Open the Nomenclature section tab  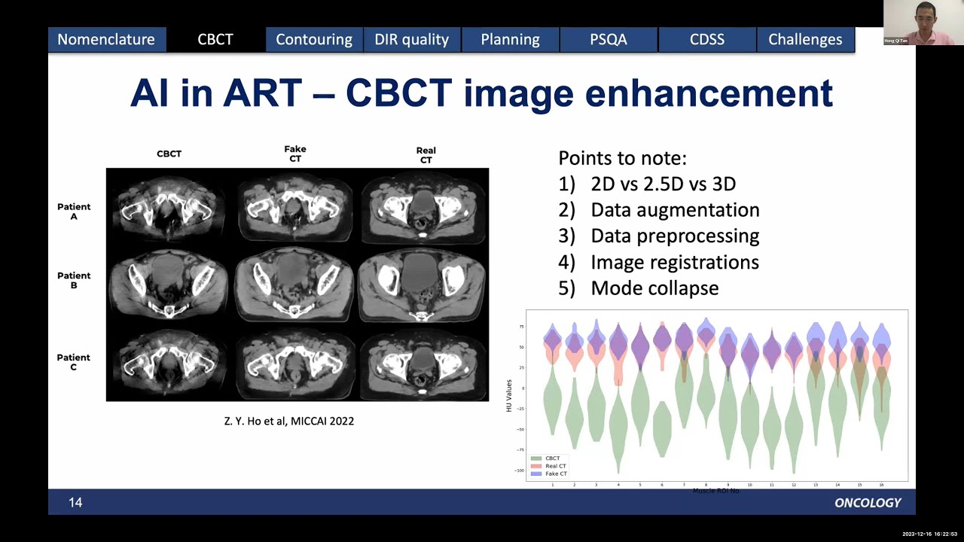point(106,39)
